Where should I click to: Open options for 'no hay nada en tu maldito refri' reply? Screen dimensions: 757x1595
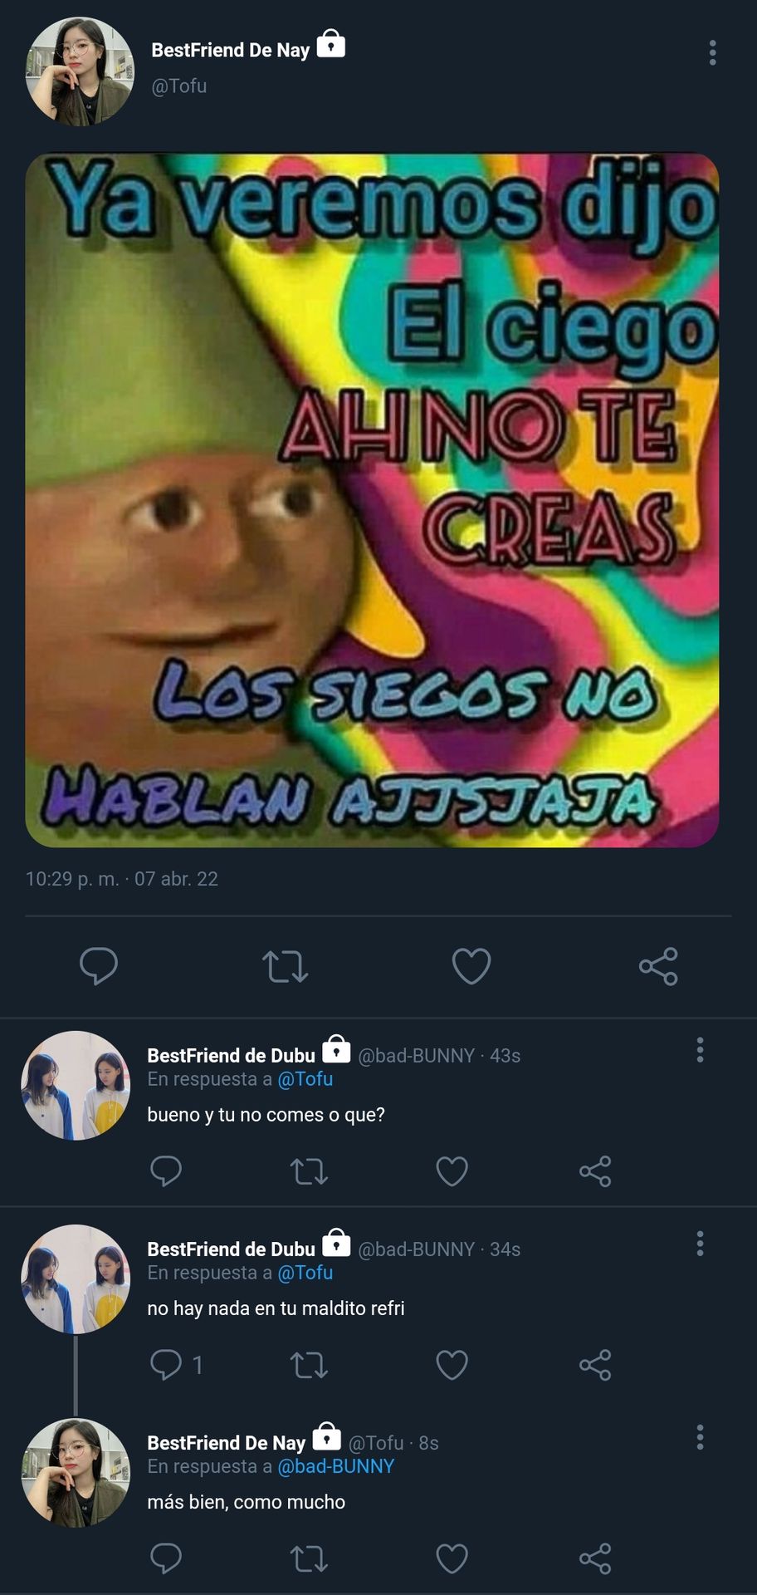click(x=700, y=1244)
